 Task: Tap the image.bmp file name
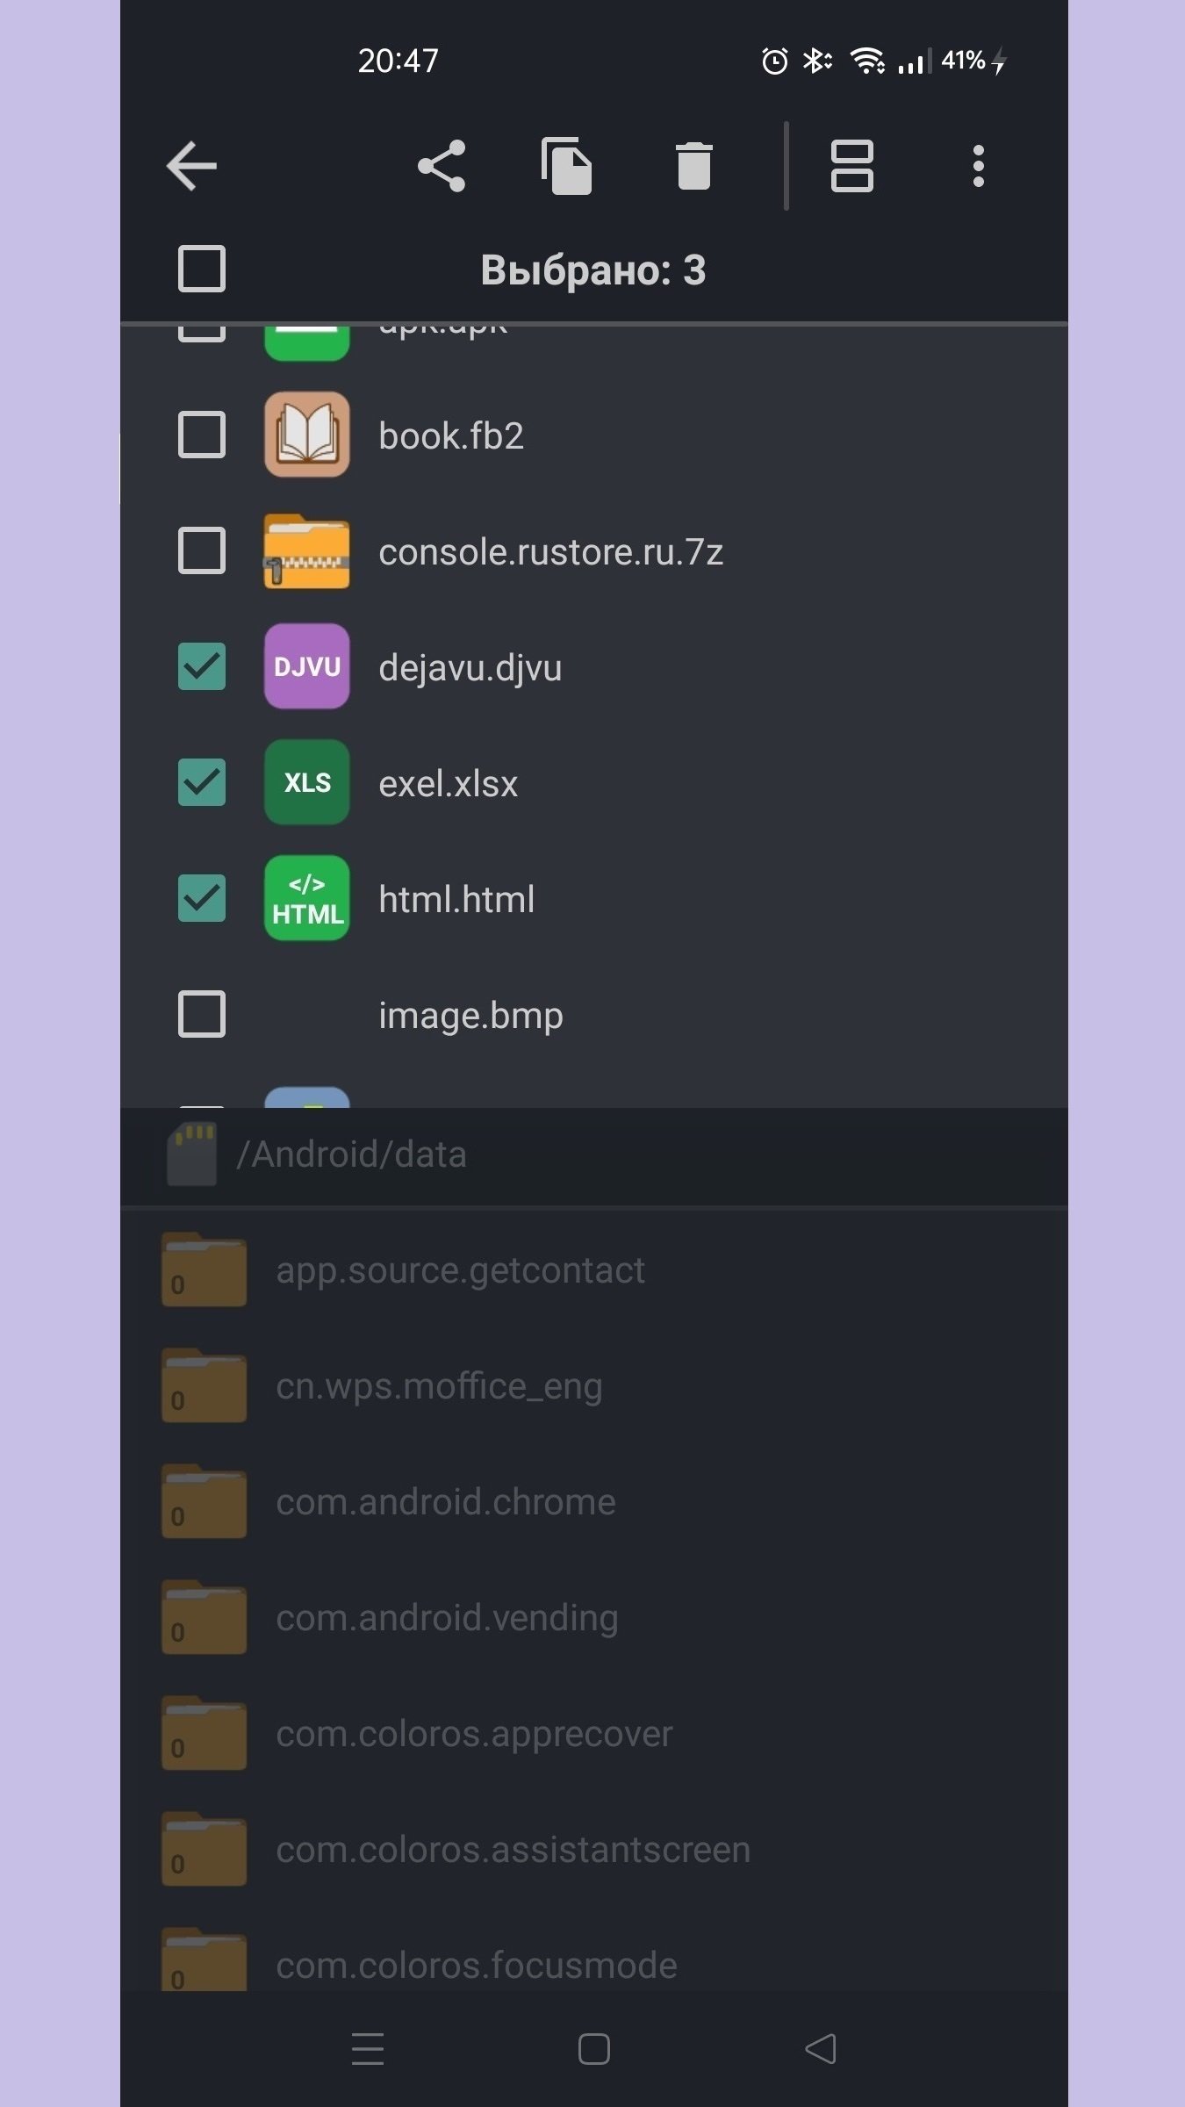[x=470, y=1015]
